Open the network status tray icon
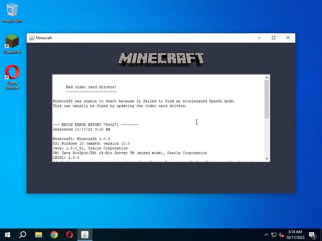322x241 pixels. tap(274, 235)
